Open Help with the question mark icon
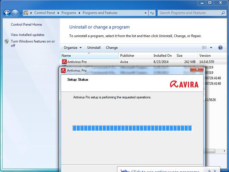Viewport: 229px width, 172px height. pyautogui.click(x=220, y=48)
